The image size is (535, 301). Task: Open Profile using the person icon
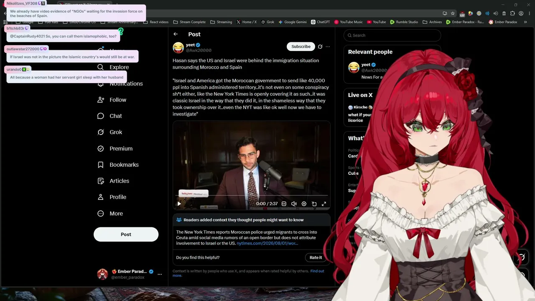pos(100,197)
